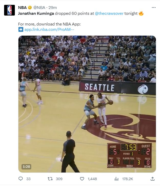Open the 29m timestamp permalink

tap(52, 8)
